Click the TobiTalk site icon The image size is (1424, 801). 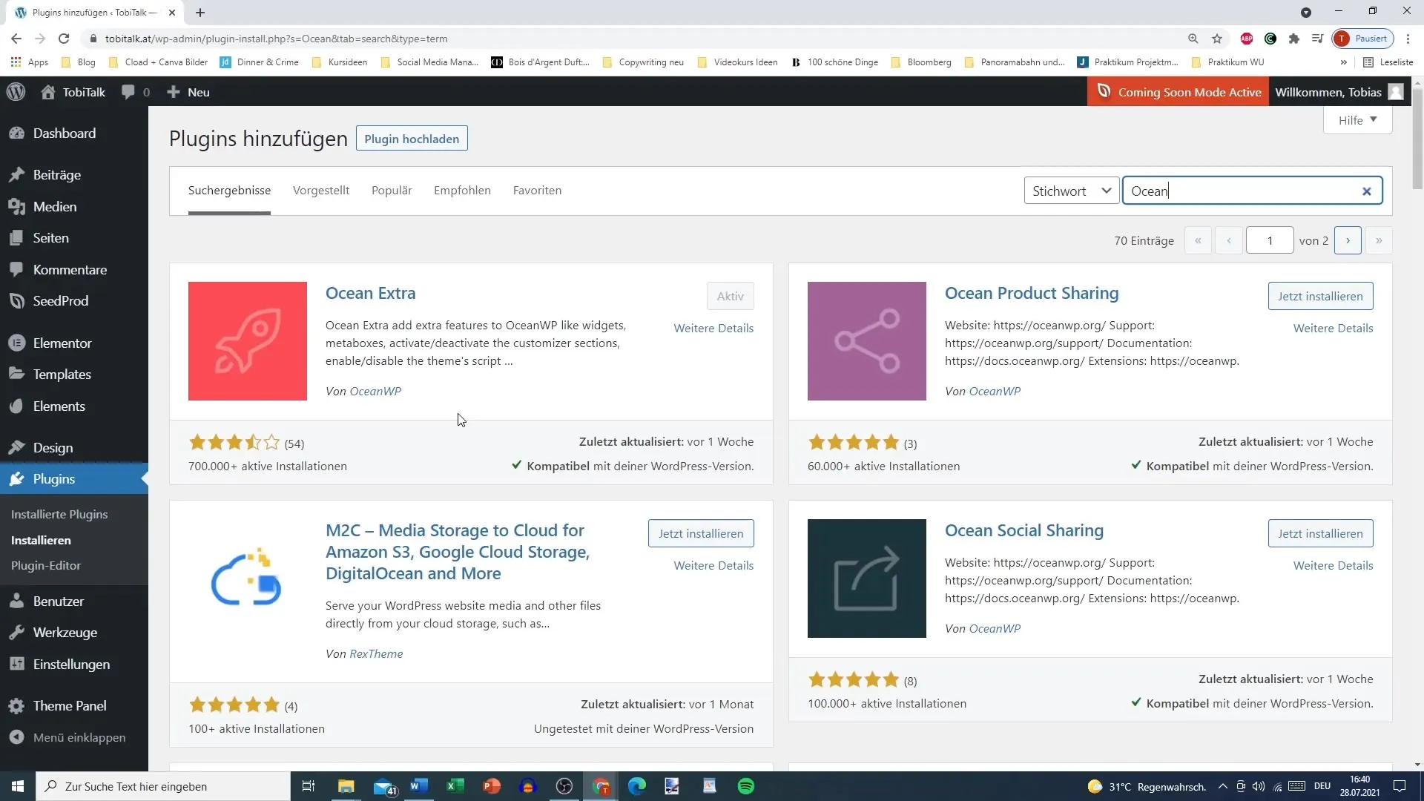pos(47,92)
